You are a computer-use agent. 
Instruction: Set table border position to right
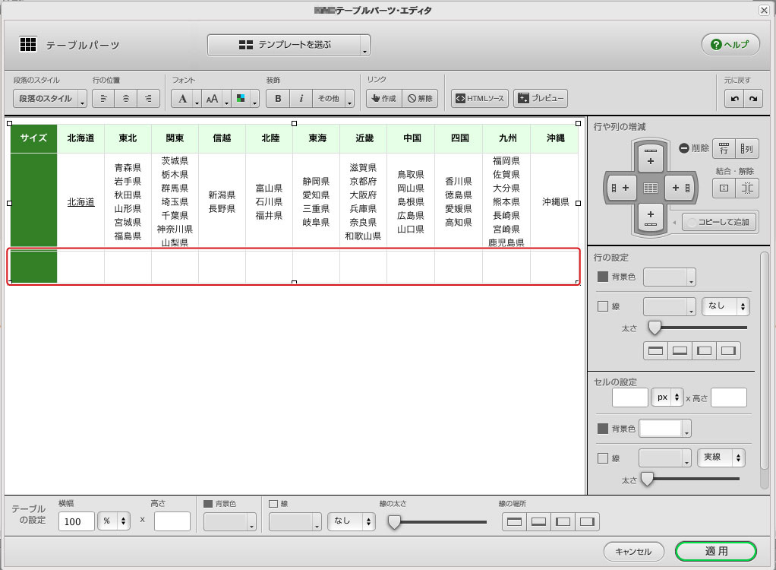pos(587,521)
